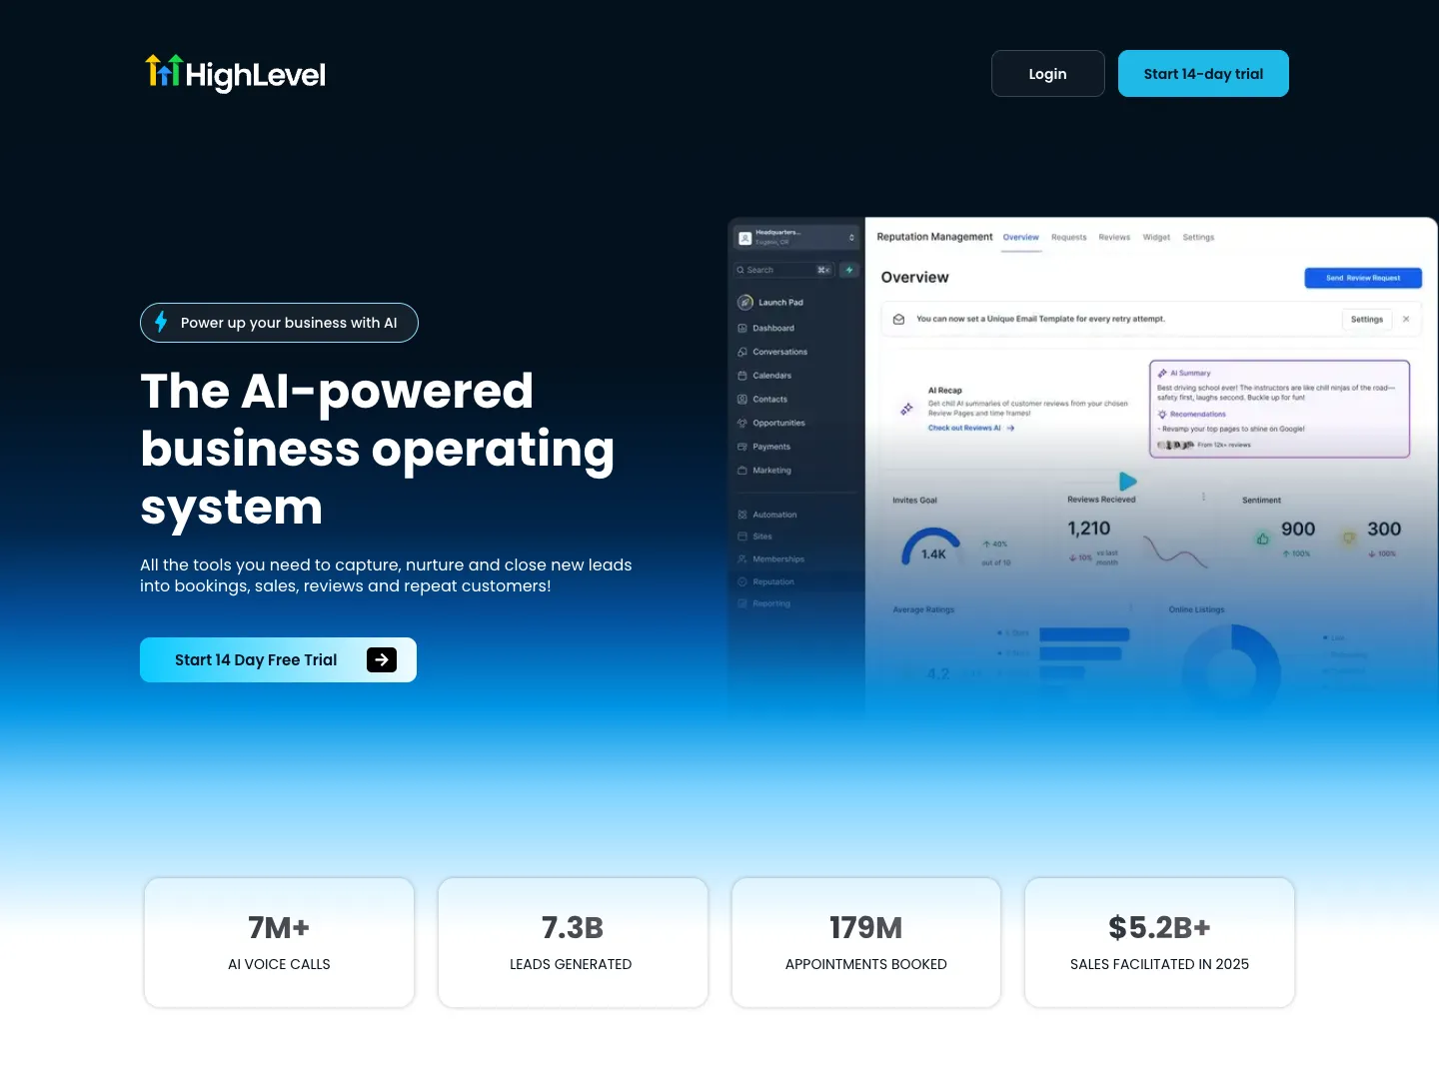Switch to the Reviews tab
The width and height of the screenshot is (1439, 1079).
coord(1114,238)
